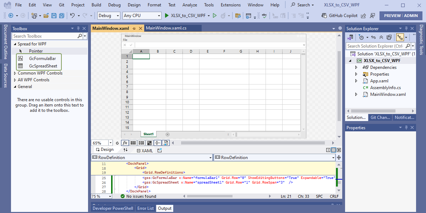Select the GcFormulaBar toolbox item
Viewport: 426px width, 213px height.
(42, 59)
